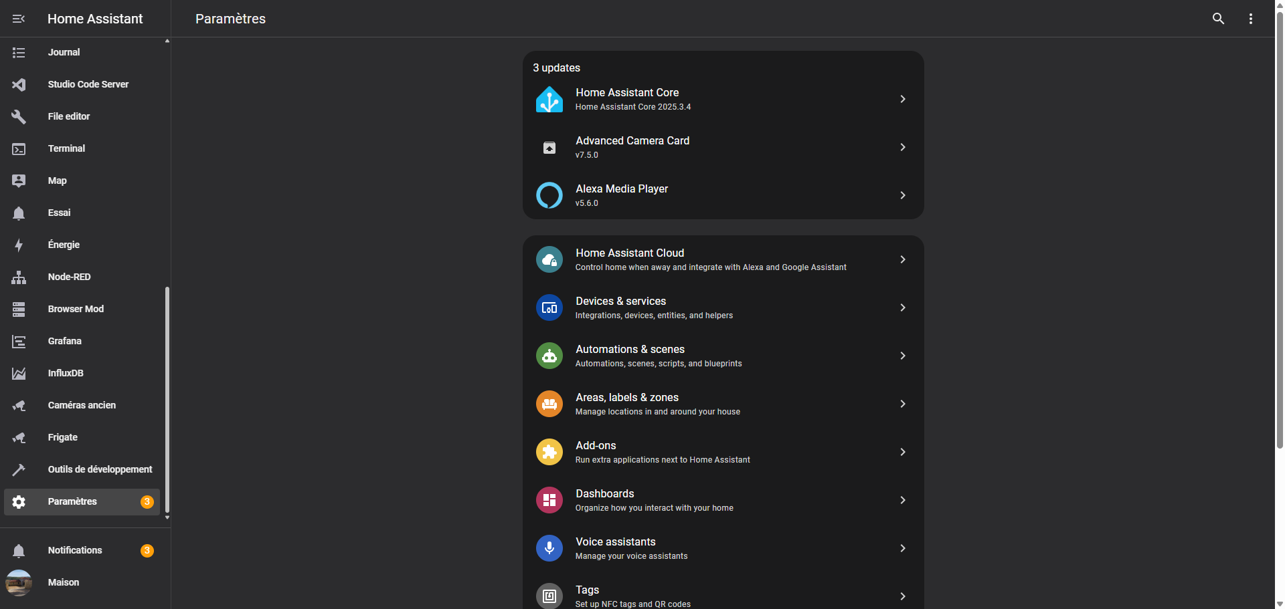Click the Devices & services icon

click(549, 308)
